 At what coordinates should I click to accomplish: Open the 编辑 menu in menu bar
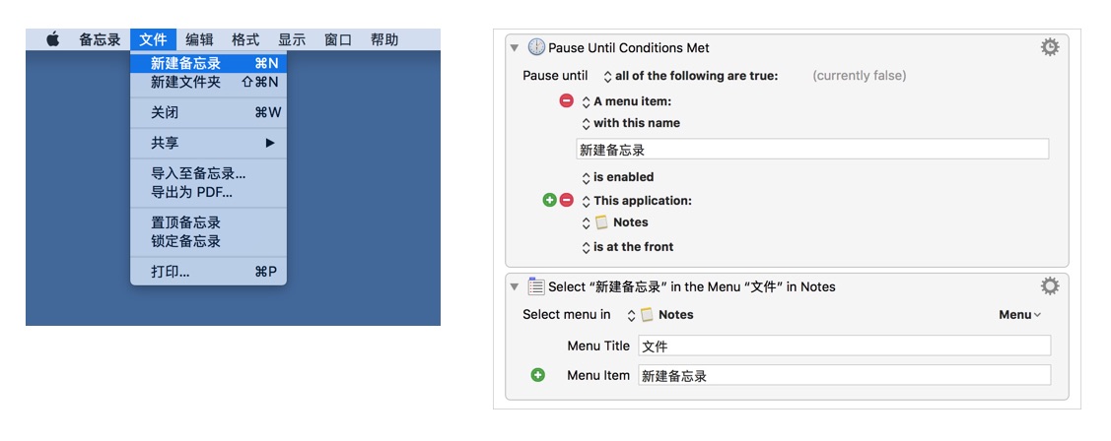pyautogui.click(x=199, y=39)
